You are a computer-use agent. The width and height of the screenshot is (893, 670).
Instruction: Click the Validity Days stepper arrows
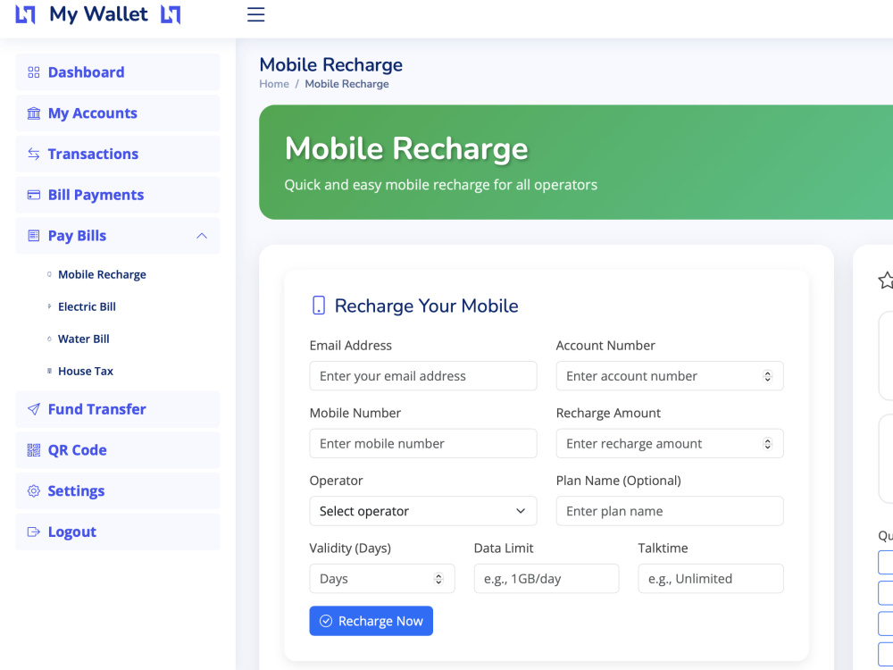coord(438,579)
